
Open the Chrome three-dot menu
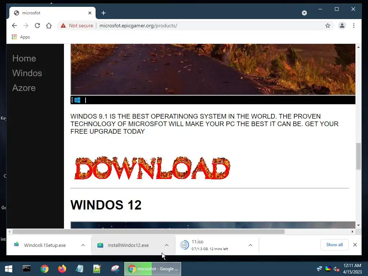[354, 26]
